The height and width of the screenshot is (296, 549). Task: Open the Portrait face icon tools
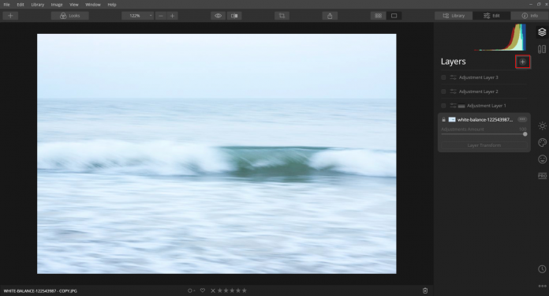(x=542, y=159)
